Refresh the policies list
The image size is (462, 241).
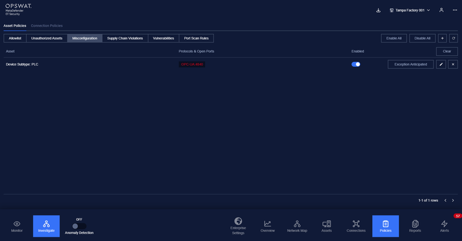point(453,38)
